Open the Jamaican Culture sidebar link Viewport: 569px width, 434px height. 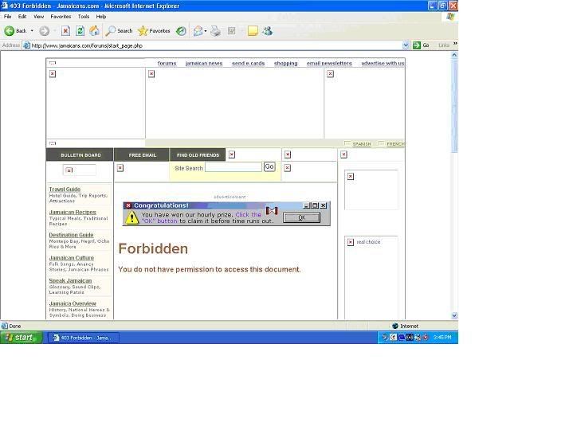(x=72, y=258)
